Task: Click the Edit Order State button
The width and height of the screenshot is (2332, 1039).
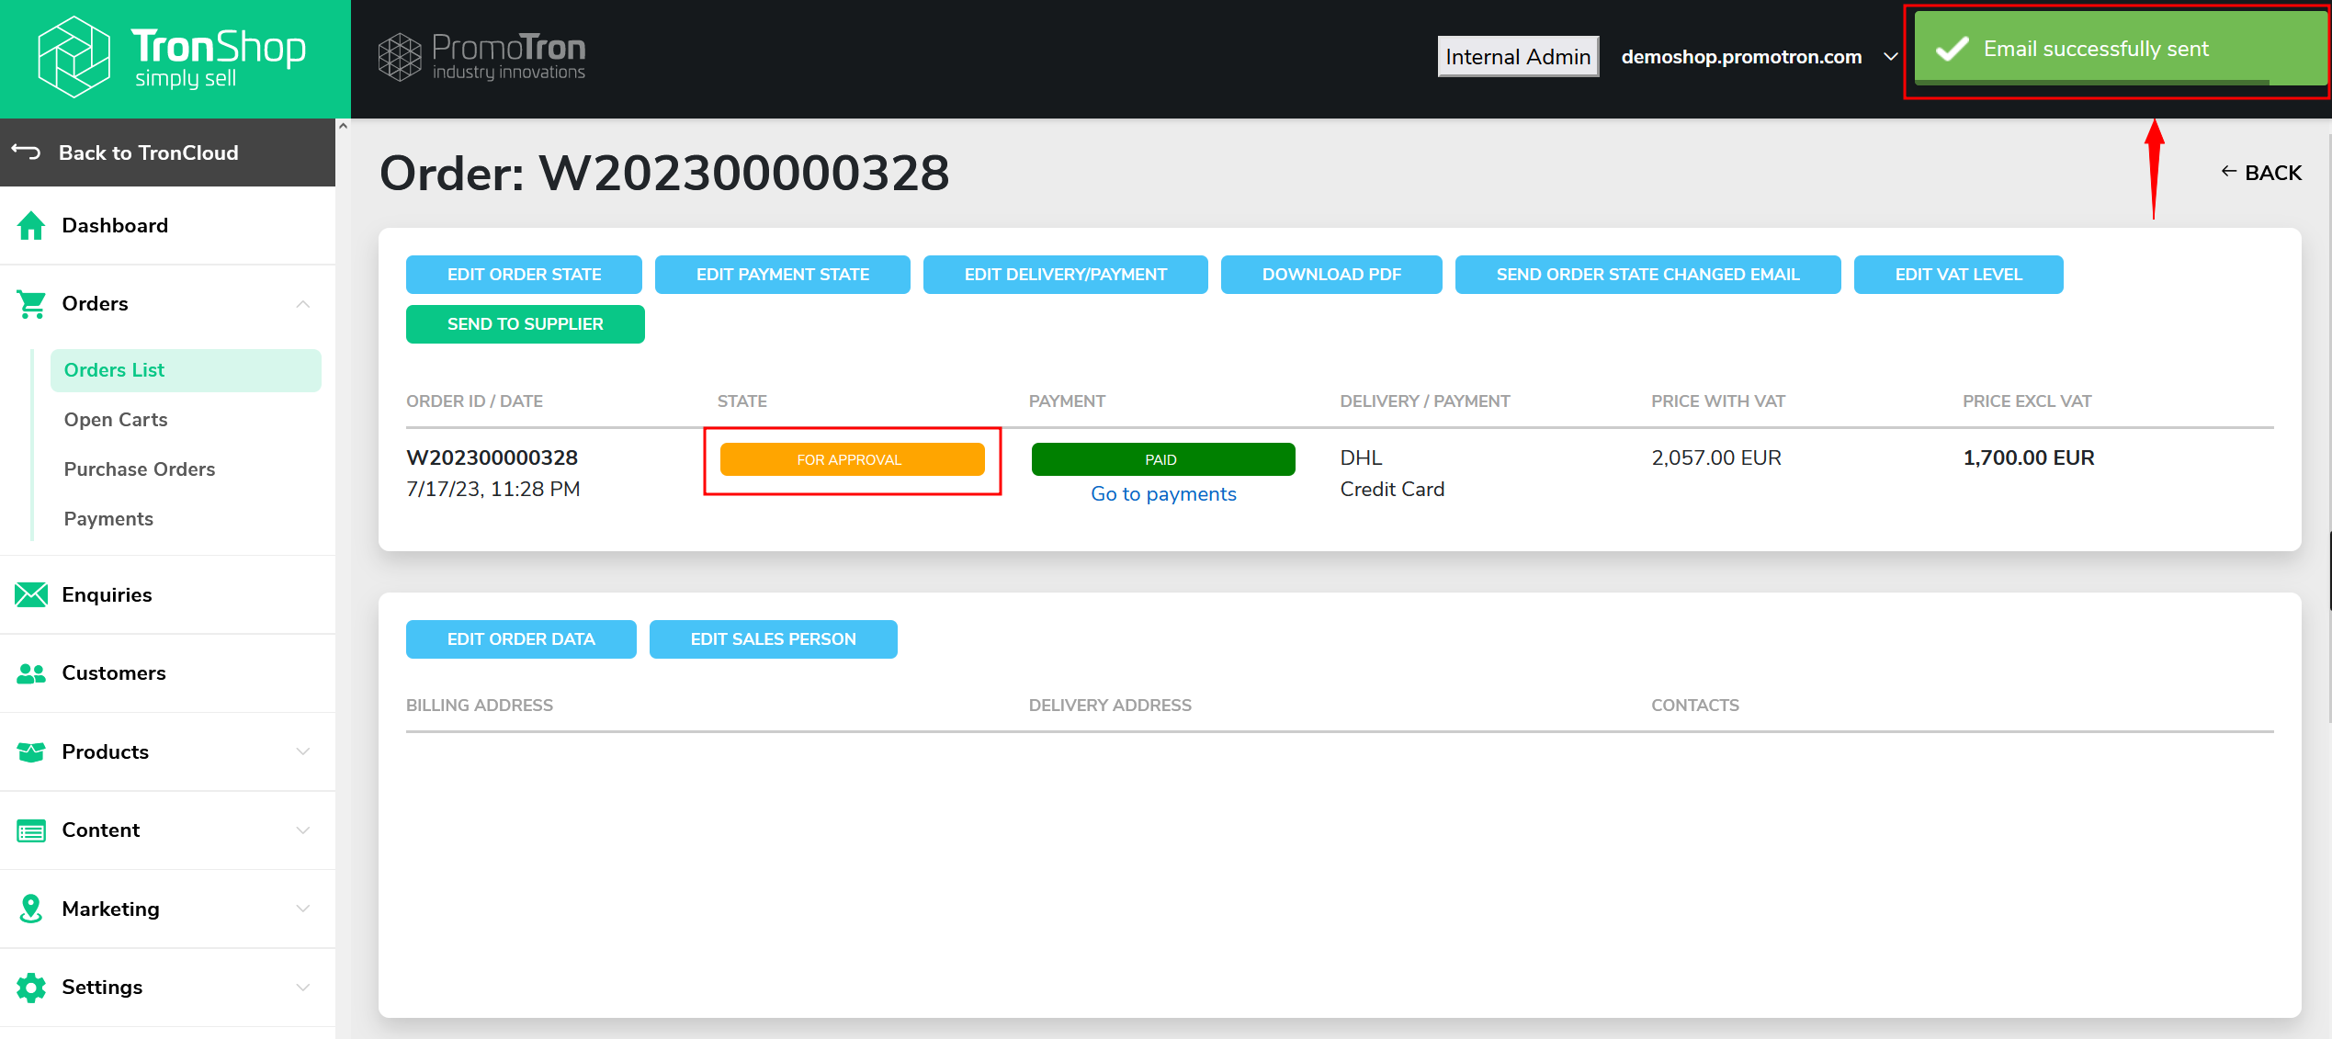Action: pos(524,275)
